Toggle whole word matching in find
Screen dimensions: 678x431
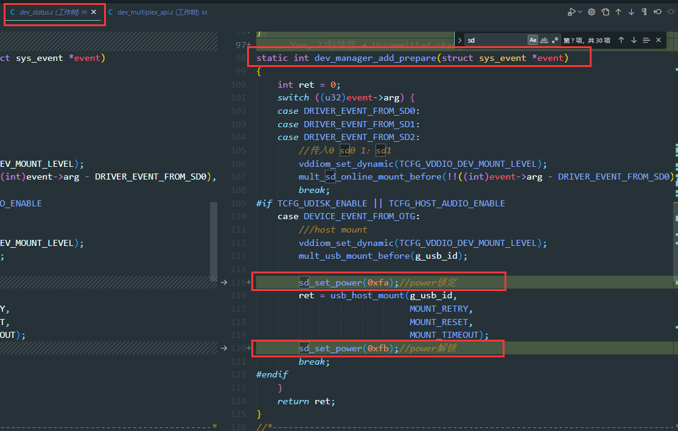(x=544, y=40)
